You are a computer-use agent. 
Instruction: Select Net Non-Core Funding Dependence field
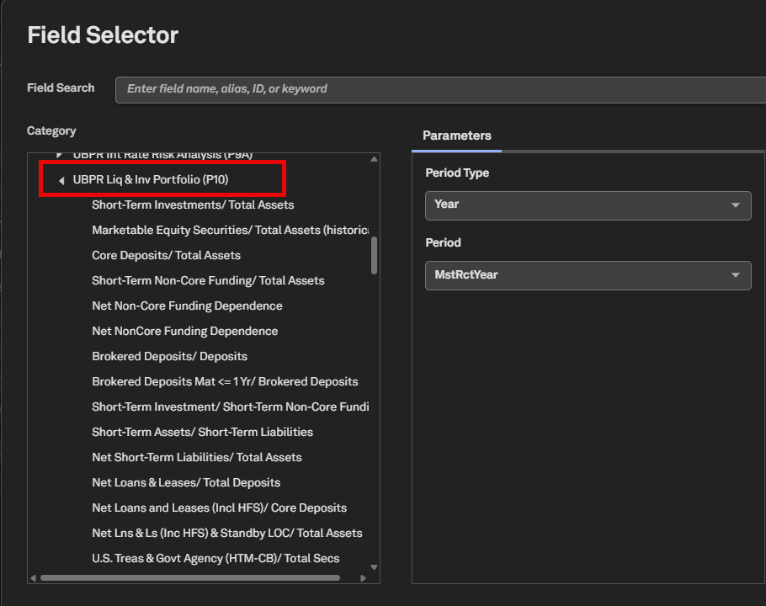point(187,306)
